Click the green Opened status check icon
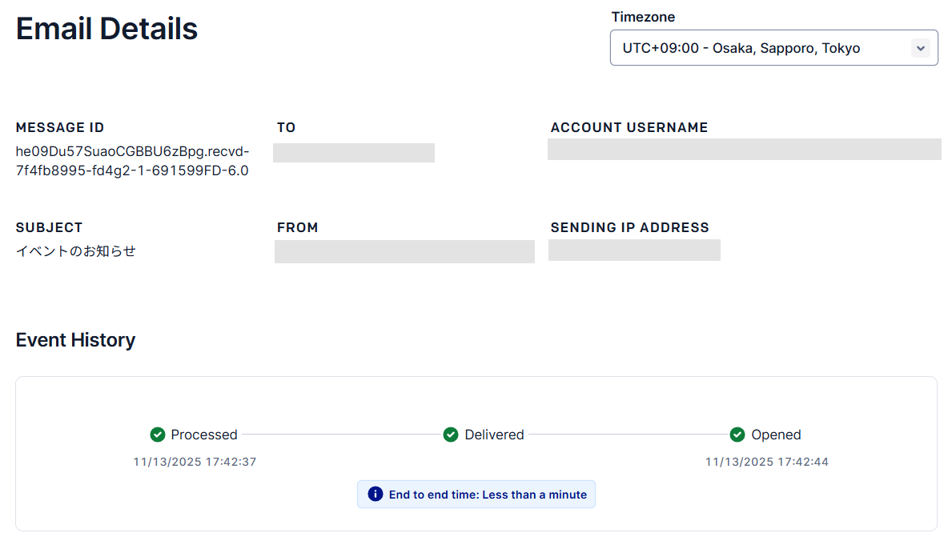 coord(737,435)
